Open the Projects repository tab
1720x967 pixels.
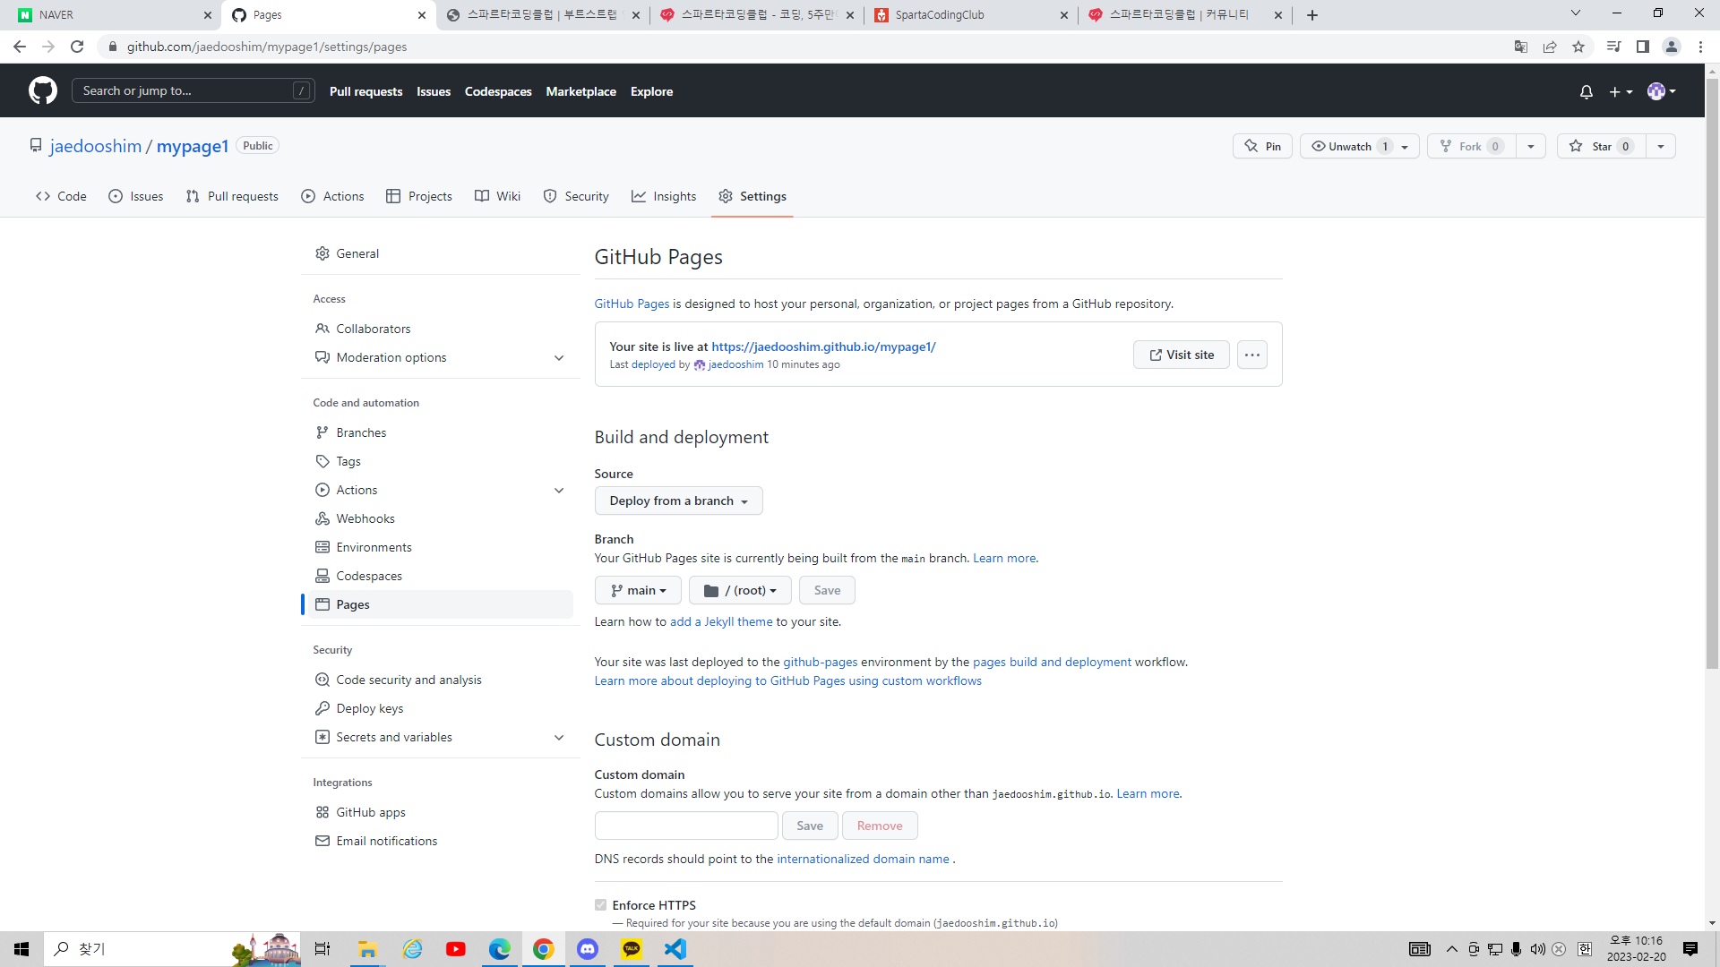click(x=419, y=196)
